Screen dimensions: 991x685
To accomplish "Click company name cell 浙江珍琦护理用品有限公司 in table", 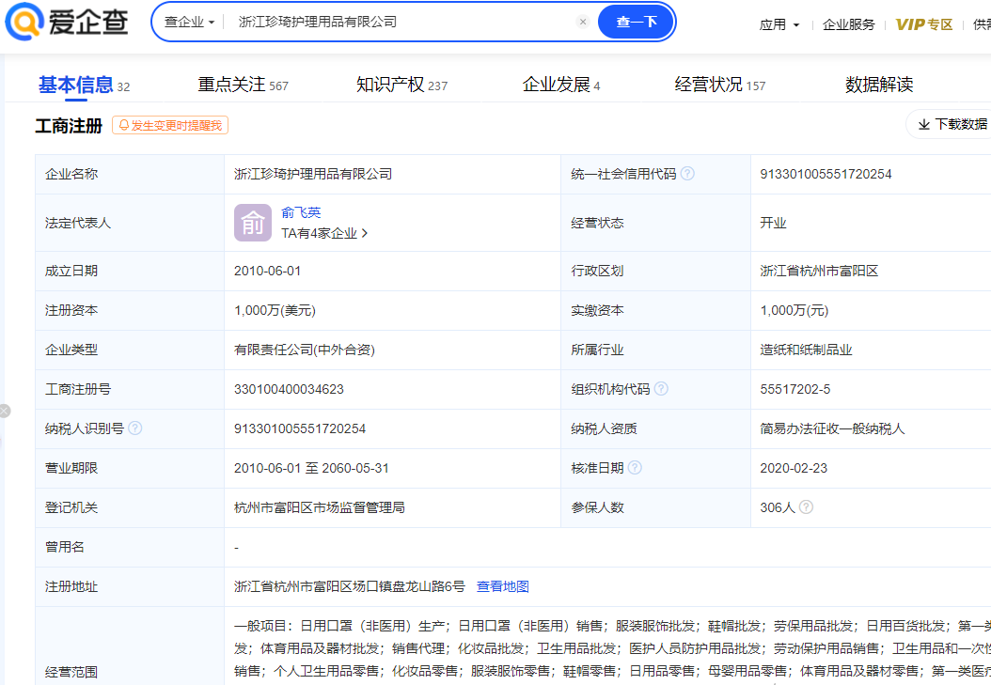I will point(313,174).
